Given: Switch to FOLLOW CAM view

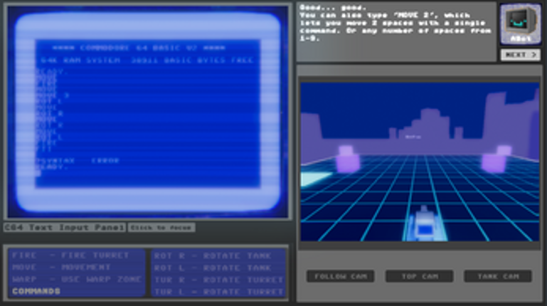Looking at the screenshot, I should click(x=341, y=276).
